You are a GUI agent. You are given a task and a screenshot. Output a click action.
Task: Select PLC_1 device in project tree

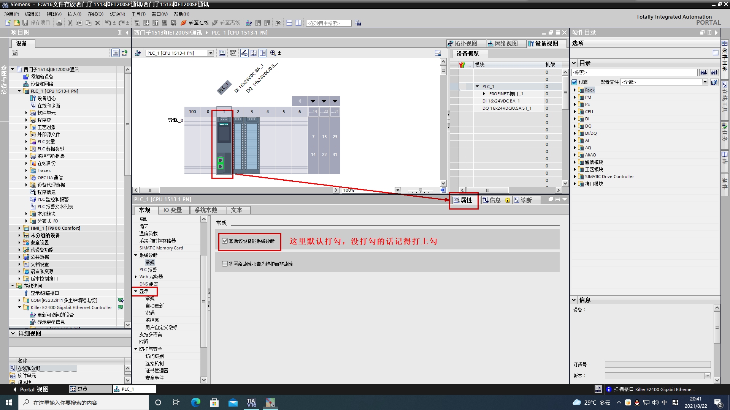tap(55, 91)
